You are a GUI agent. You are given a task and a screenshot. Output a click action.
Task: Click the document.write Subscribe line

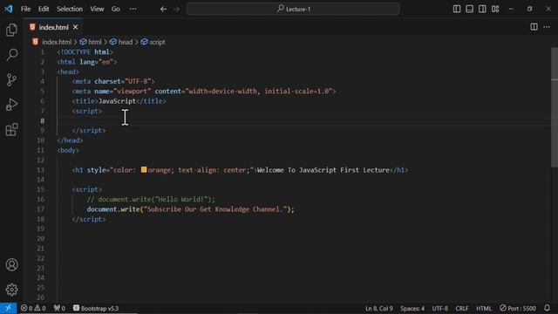point(191,209)
